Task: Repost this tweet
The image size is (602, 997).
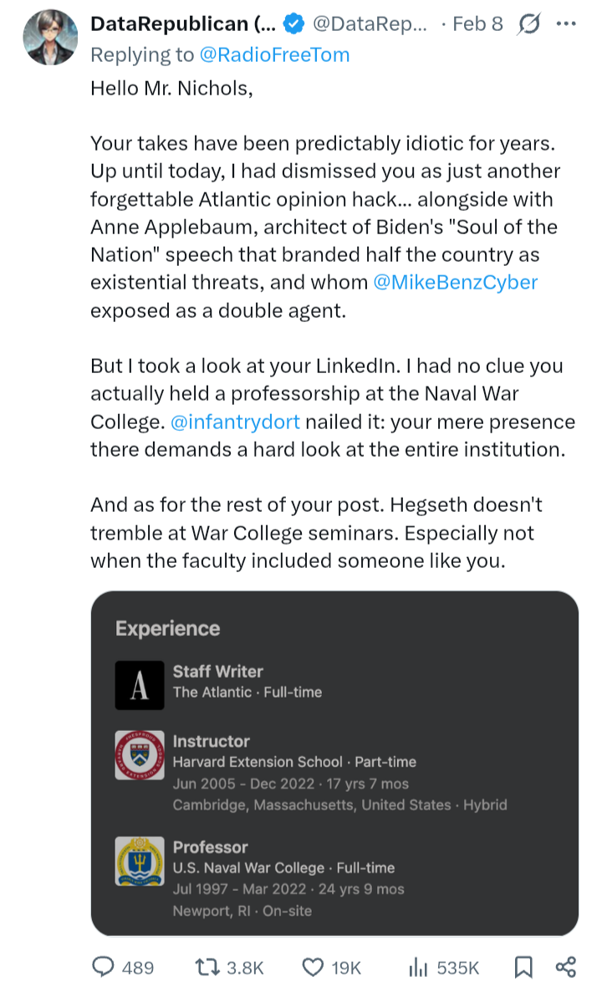Action: (206, 968)
